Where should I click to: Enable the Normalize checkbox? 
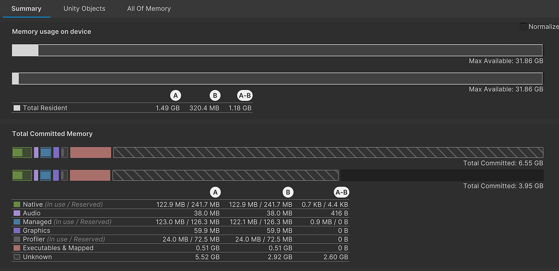524,27
